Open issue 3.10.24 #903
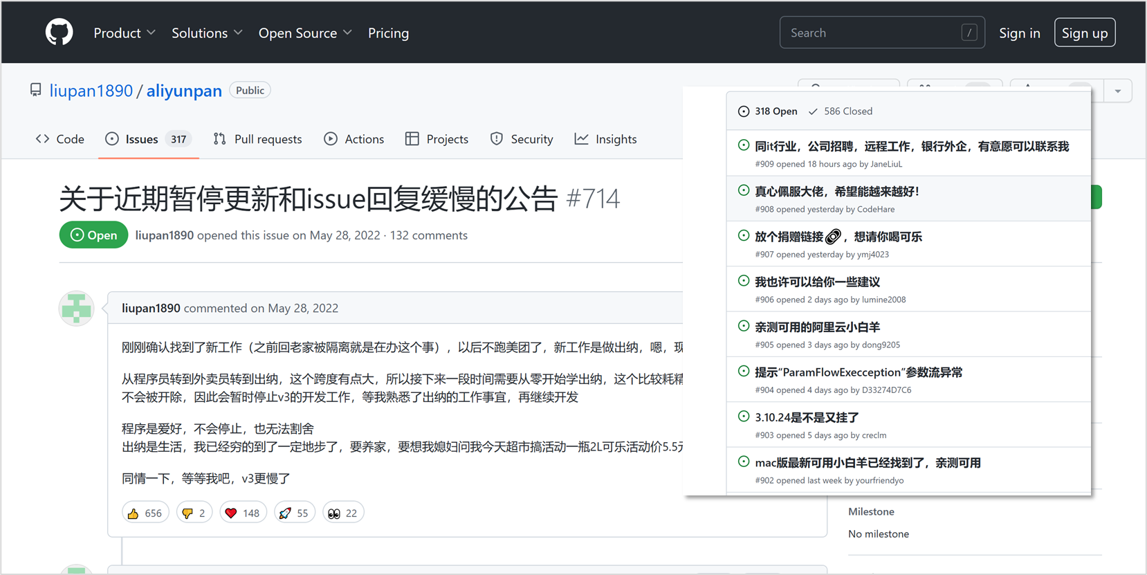 pyautogui.click(x=807, y=417)
